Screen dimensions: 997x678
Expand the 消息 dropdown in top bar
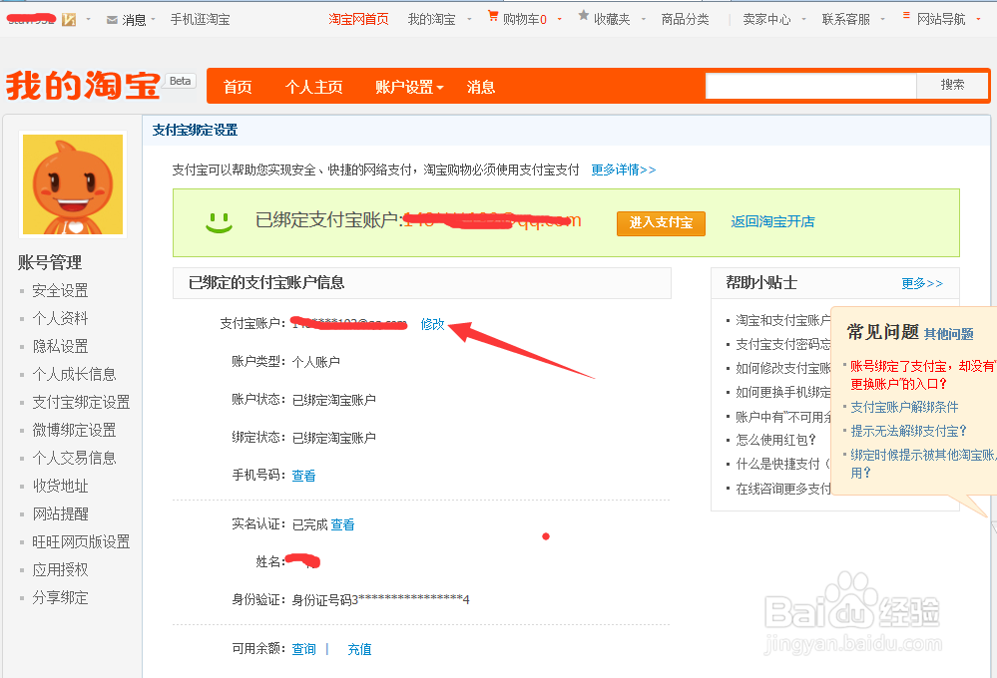(154, 20)
